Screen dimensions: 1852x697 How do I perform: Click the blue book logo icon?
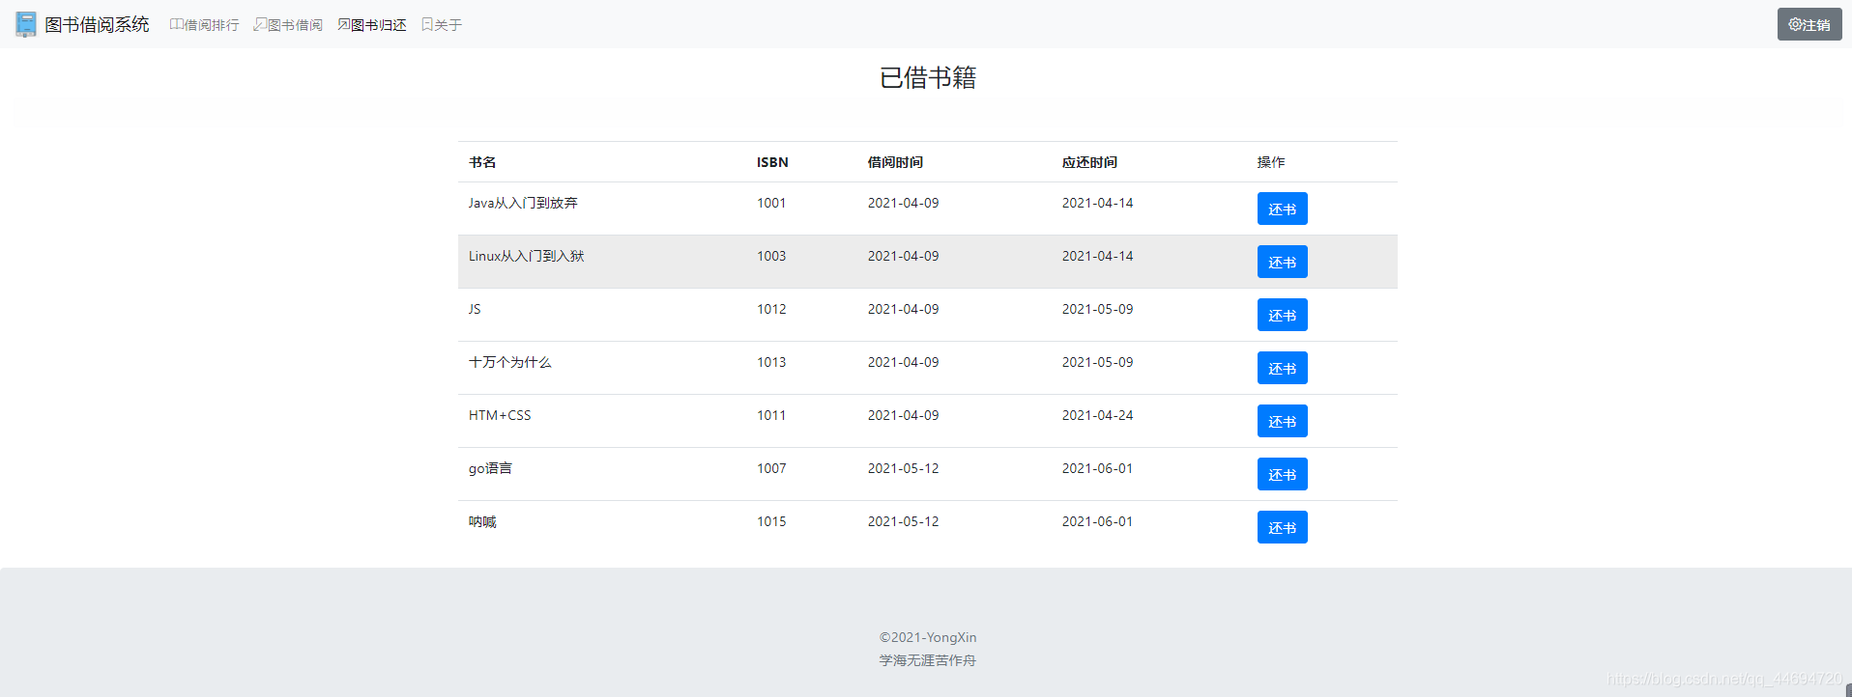[26, 24]
